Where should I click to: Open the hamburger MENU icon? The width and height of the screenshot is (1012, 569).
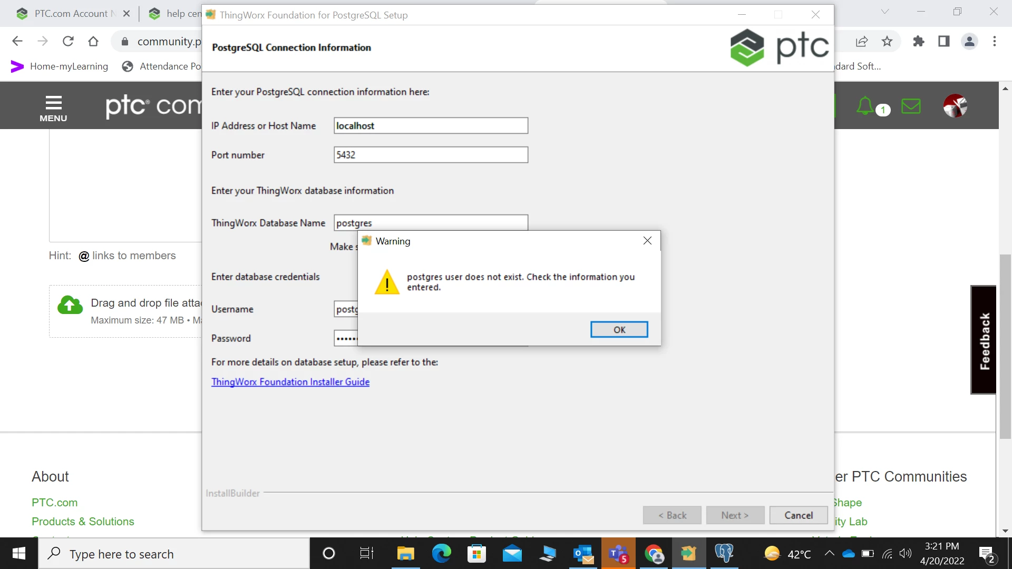pyautogui.click(x=53, y=108)
